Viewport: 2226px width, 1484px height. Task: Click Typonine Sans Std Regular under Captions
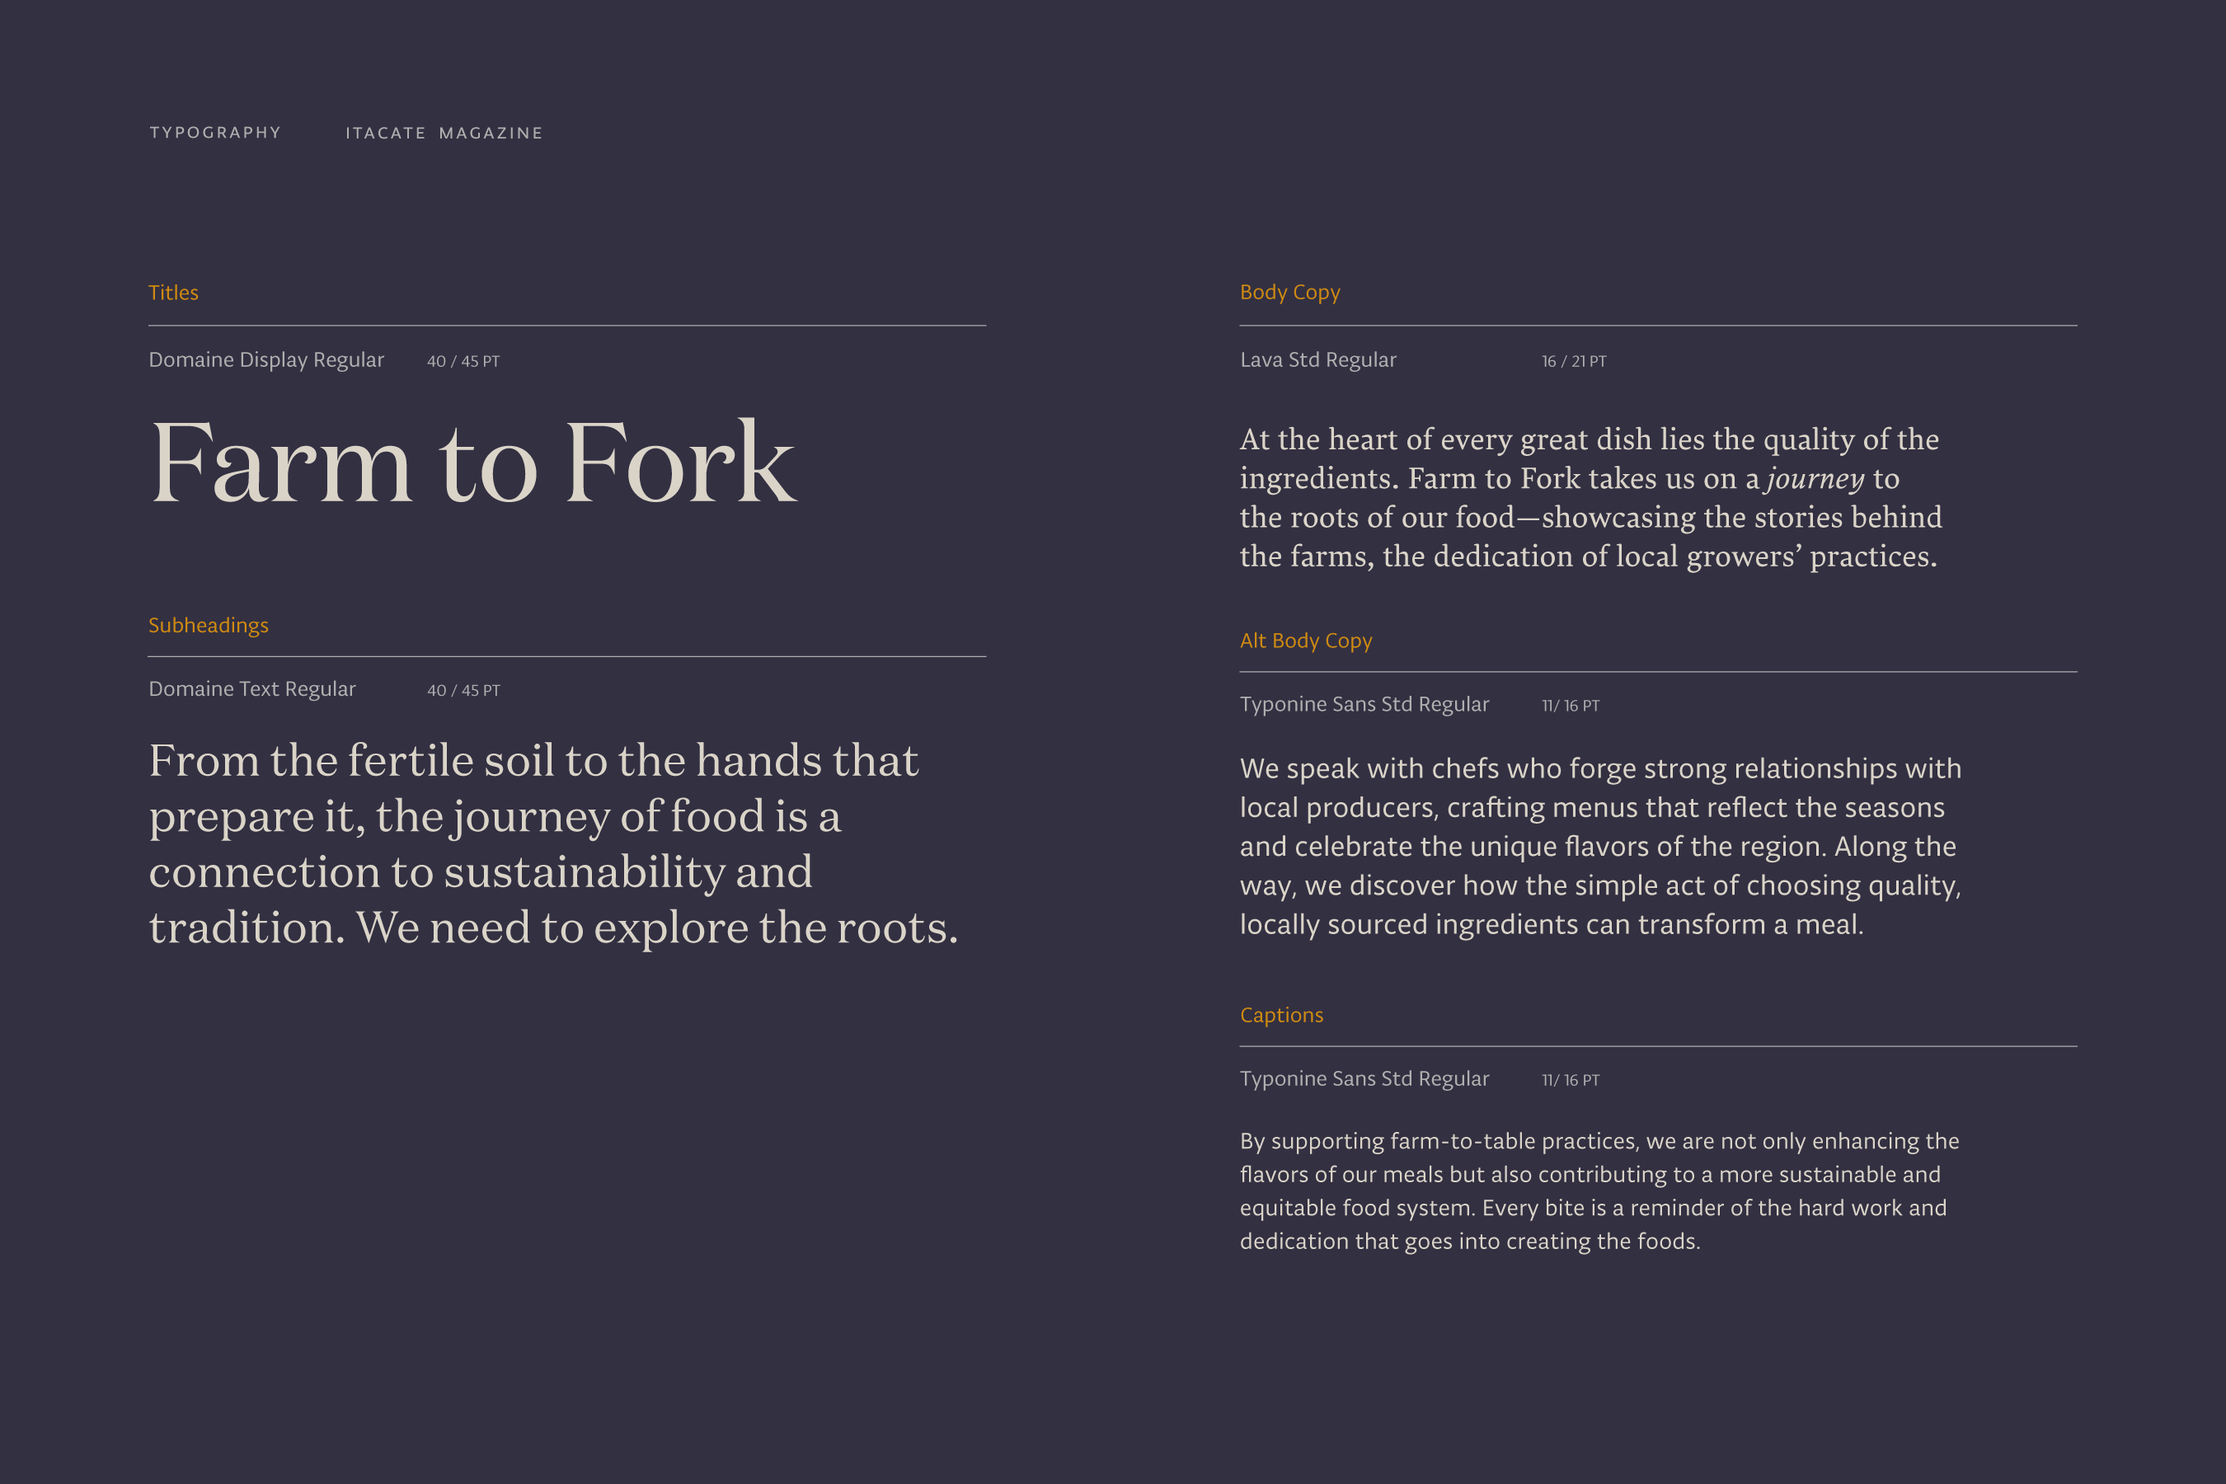pos(1364,1079)
